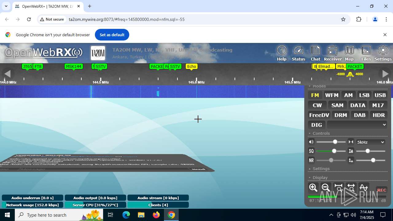Select WFM mode
This screenshot has width=393, height=221.
tap(332, 95)
